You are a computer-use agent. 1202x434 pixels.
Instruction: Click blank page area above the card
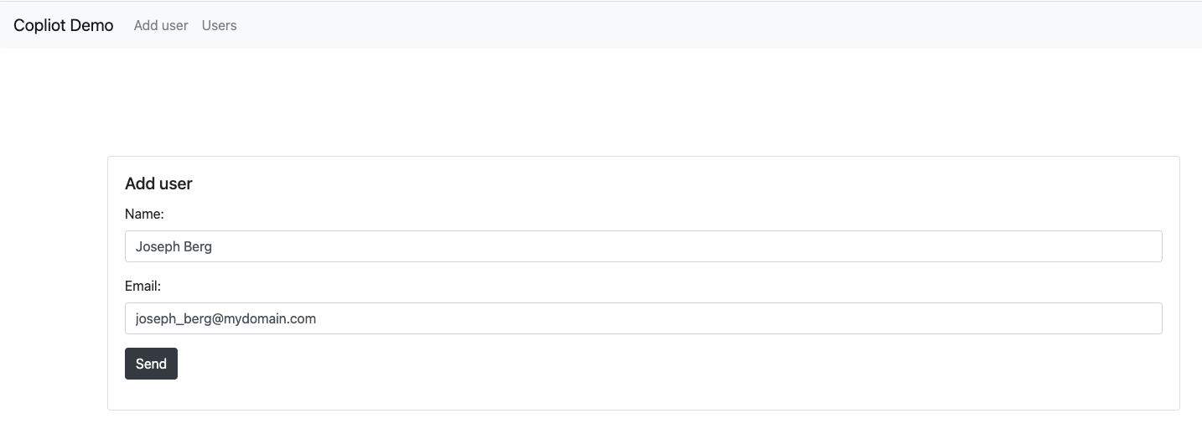(601, 102)
